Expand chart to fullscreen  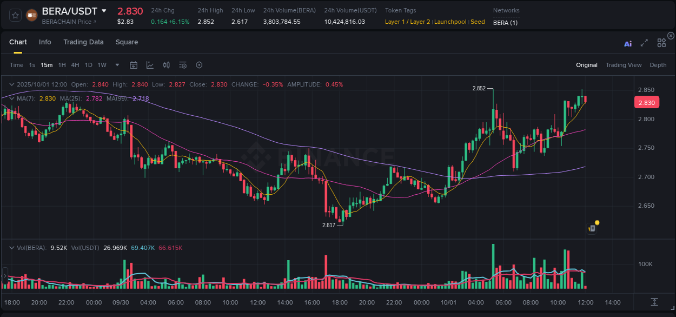pos(644,43)
